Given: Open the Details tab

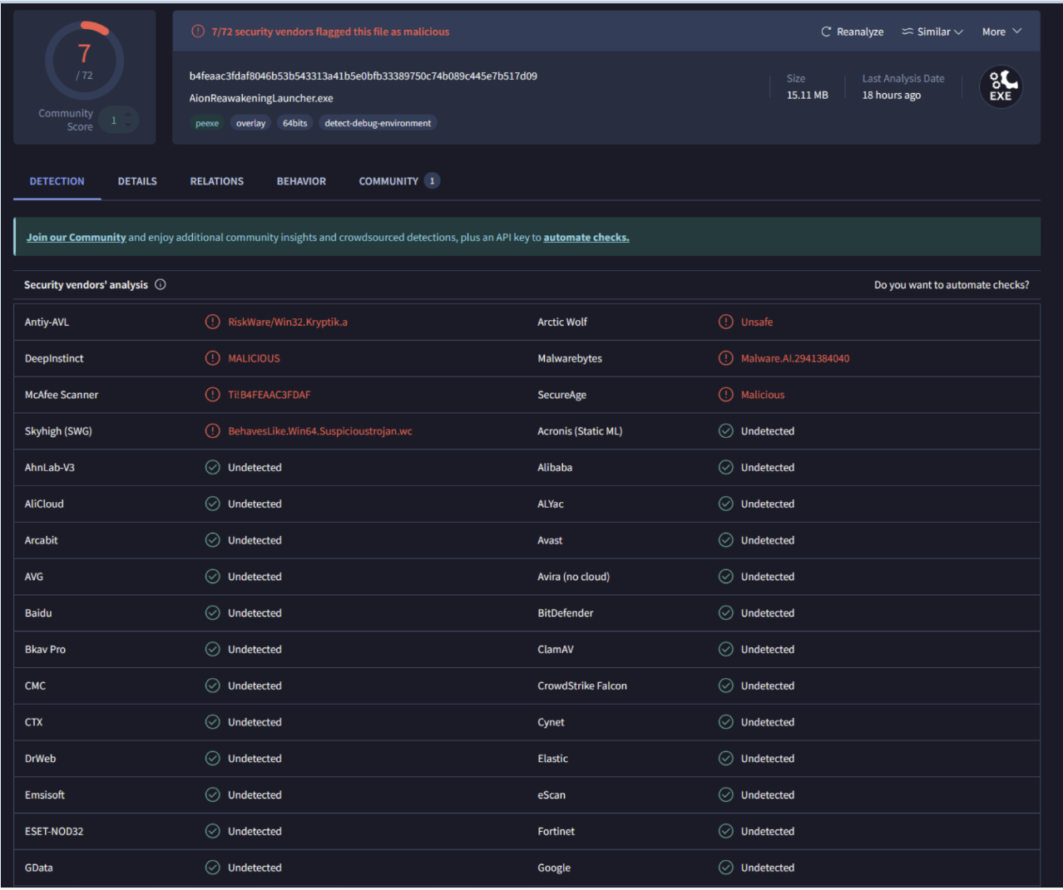Looking at the screenshot, I should (x=137, y=181).
